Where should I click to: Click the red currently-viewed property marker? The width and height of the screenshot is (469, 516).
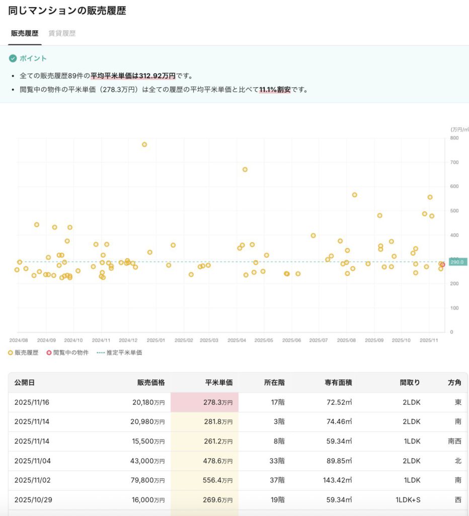point(442,265)
